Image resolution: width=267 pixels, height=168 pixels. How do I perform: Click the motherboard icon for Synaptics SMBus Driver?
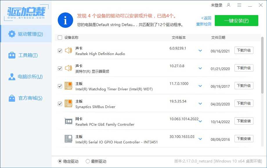[68, 103]
